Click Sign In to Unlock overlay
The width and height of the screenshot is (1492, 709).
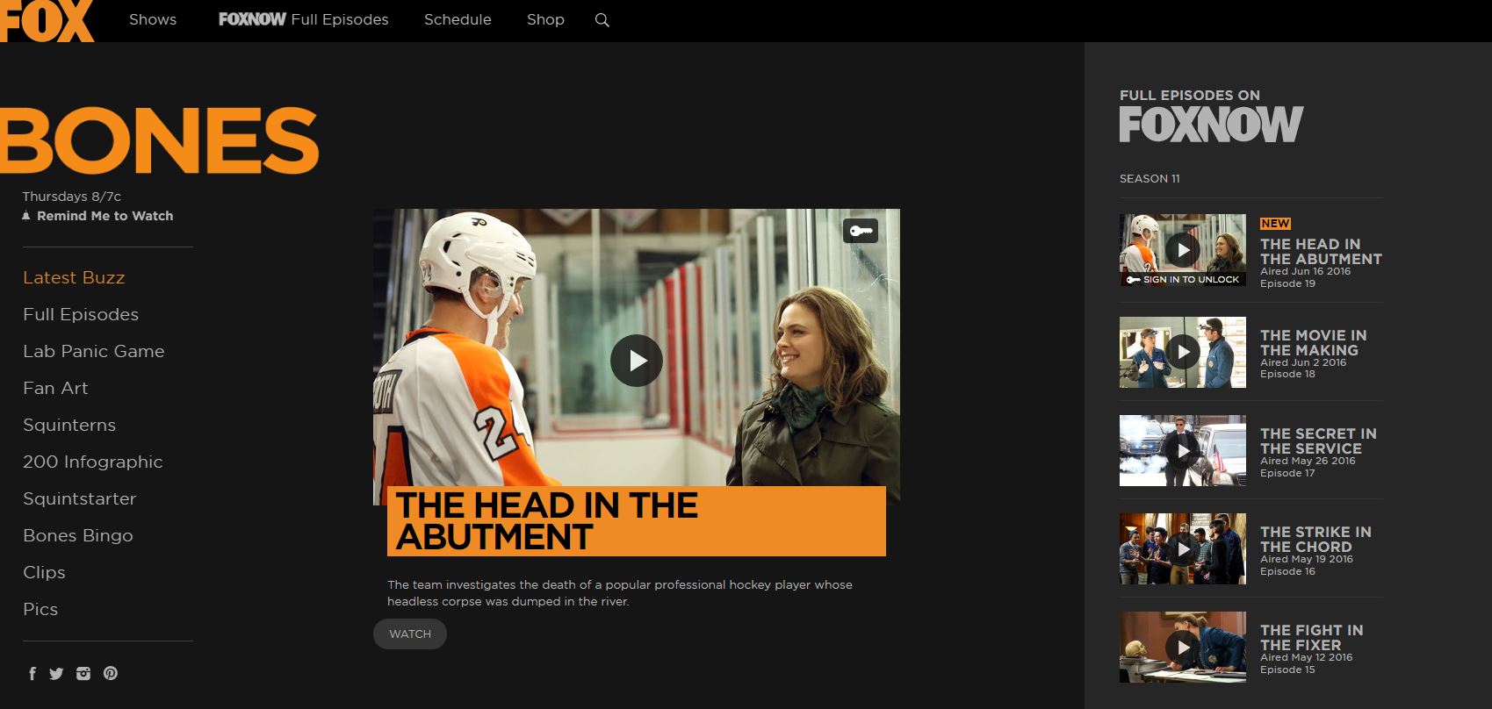(1183, 279)
